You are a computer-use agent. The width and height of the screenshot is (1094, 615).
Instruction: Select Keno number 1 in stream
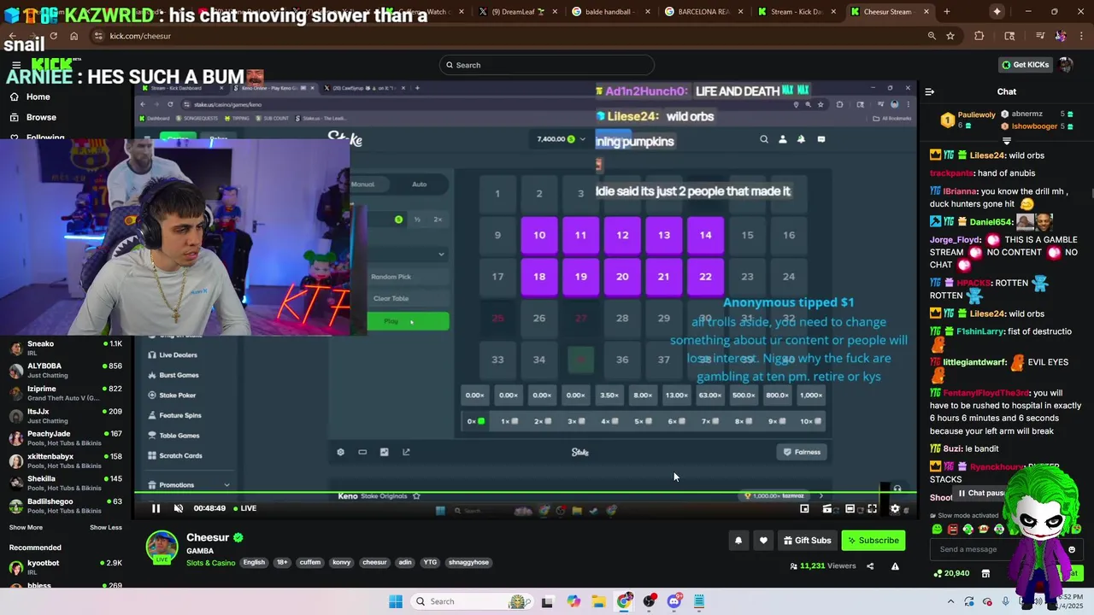point(497,194)
